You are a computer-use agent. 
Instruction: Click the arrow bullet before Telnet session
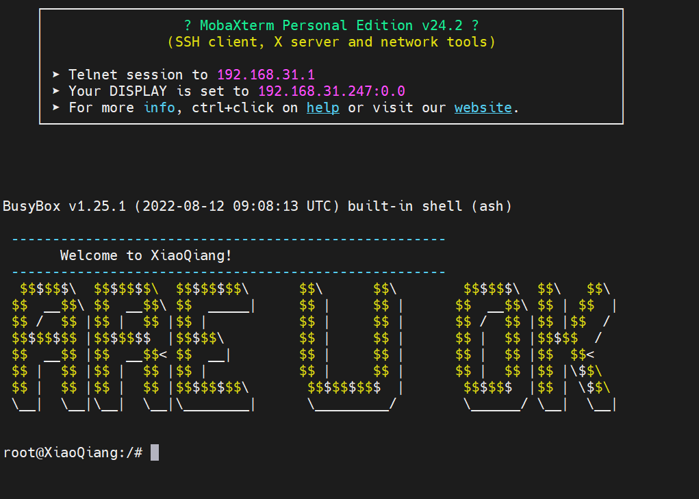point(56,75)
